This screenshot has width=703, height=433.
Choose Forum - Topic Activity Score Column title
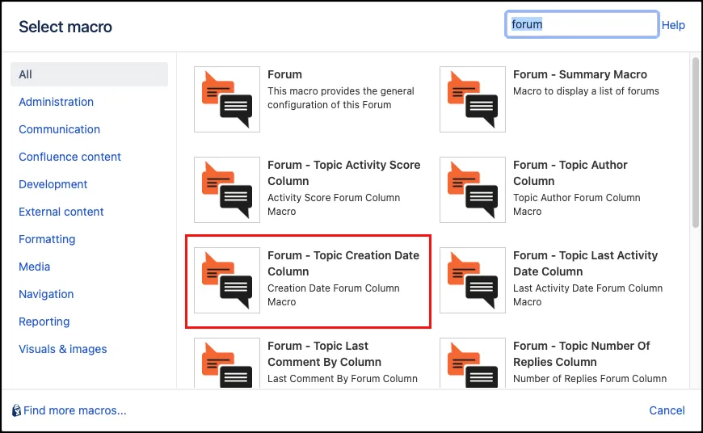coord(344,173)
